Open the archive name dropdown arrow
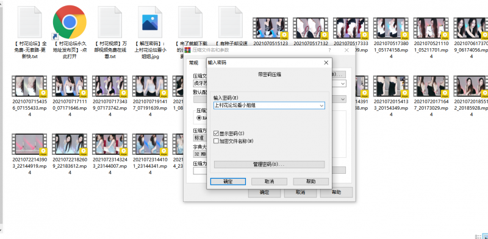Screen dimensions: 488x239 coord(343,84)
